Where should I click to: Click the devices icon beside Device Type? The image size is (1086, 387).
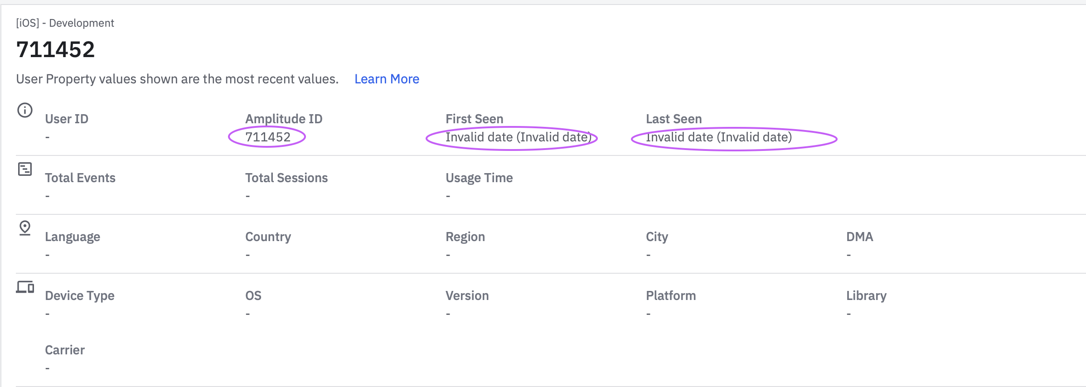pos(25,287)
